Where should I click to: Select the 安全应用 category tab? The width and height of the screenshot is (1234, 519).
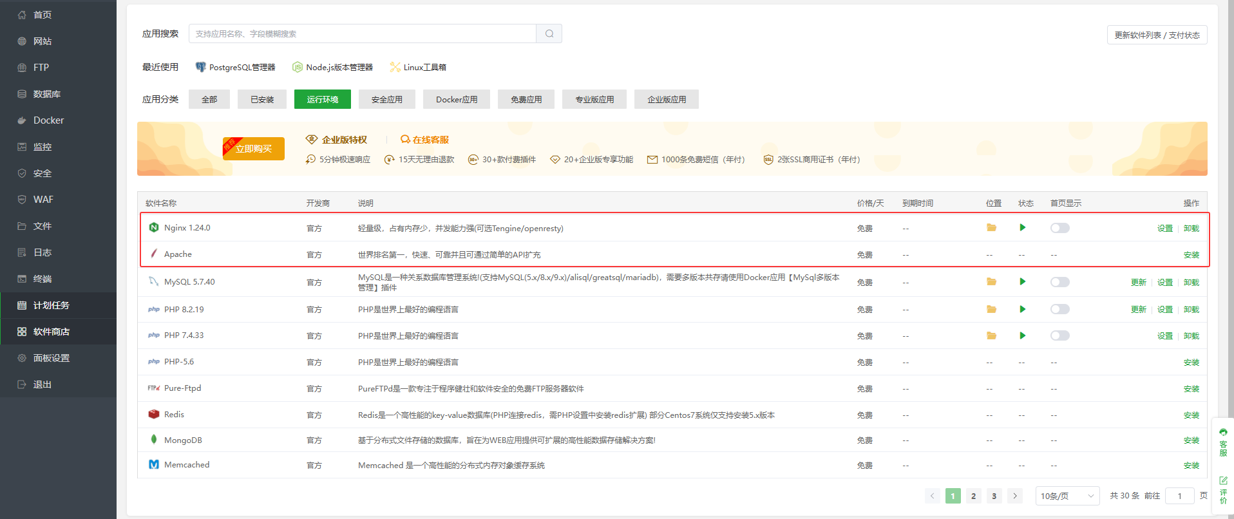point(387,99)
